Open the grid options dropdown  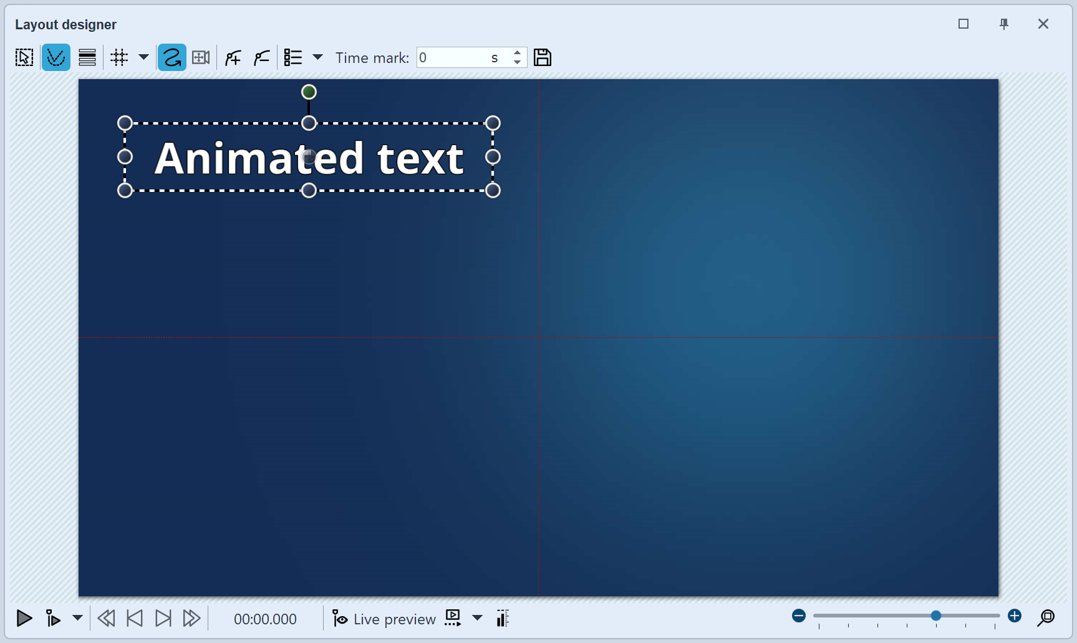tap(144, 57)
